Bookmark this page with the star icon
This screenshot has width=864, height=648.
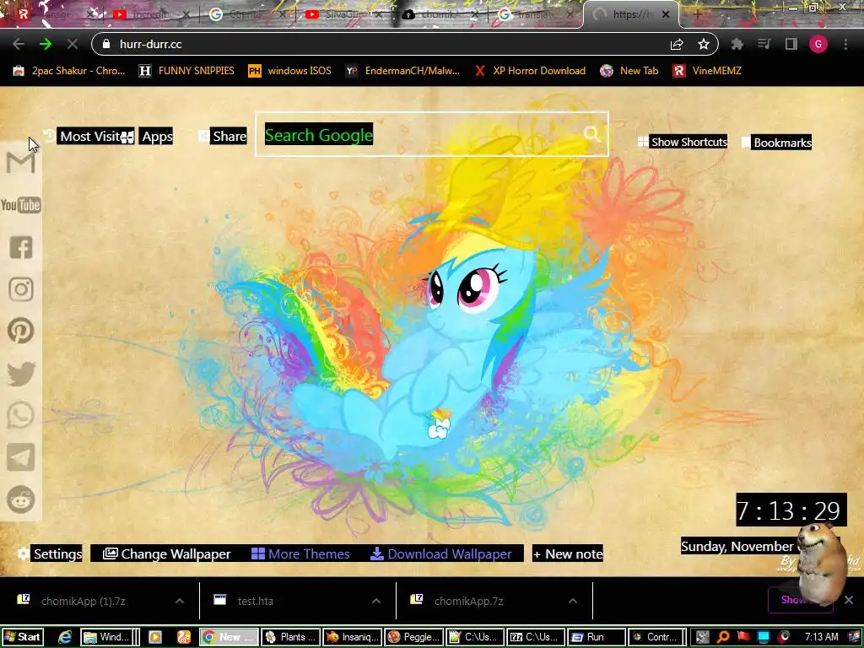tap(704, 44)
